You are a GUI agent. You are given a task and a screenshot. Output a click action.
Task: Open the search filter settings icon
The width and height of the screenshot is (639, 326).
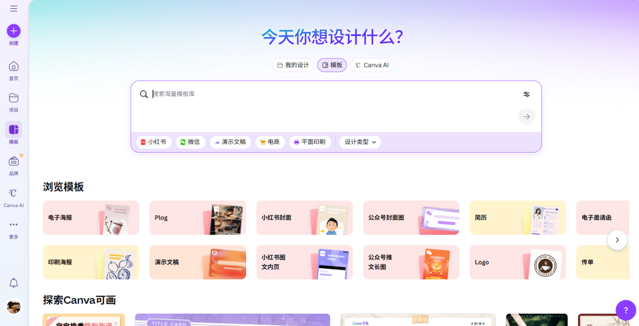click(x=527, y=94)
